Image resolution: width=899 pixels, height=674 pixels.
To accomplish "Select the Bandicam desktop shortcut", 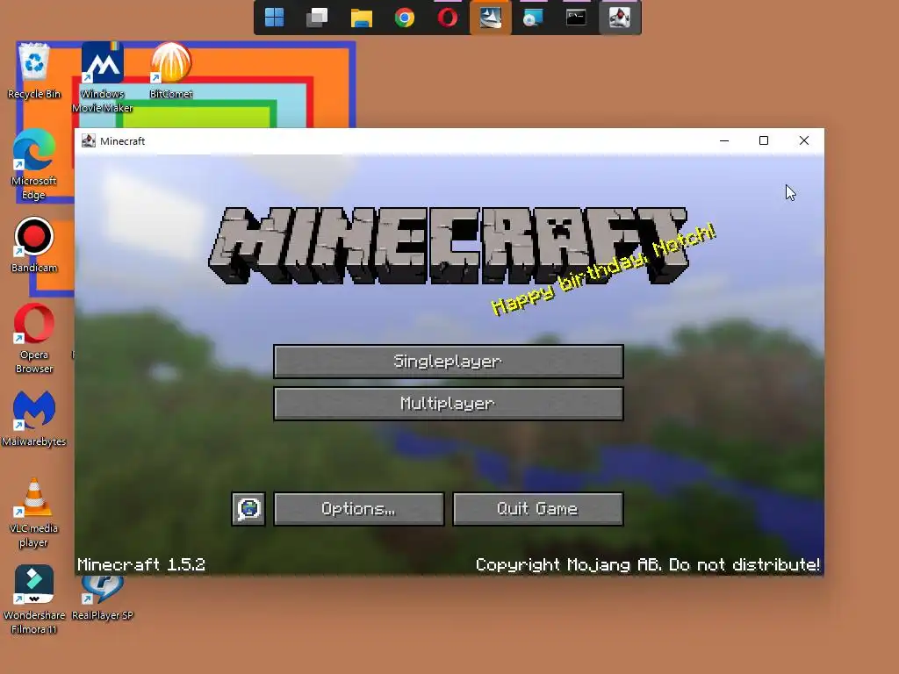I will point(34,246).
